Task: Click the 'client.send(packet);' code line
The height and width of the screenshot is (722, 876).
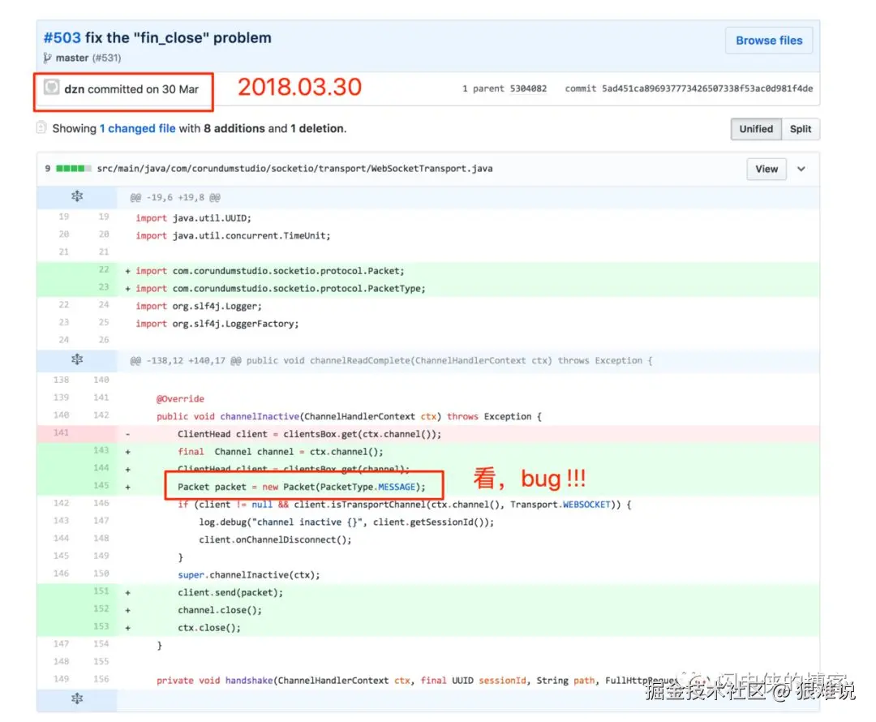Action: [x=230, y=592]
